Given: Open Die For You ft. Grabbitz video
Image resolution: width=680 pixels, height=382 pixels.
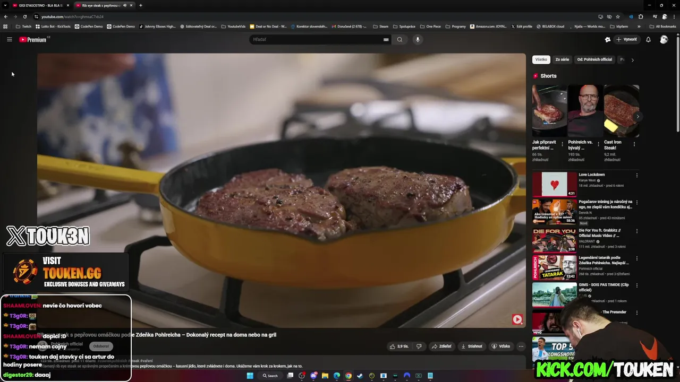Looking at the screenshot, I should click(x=554, y=240).
